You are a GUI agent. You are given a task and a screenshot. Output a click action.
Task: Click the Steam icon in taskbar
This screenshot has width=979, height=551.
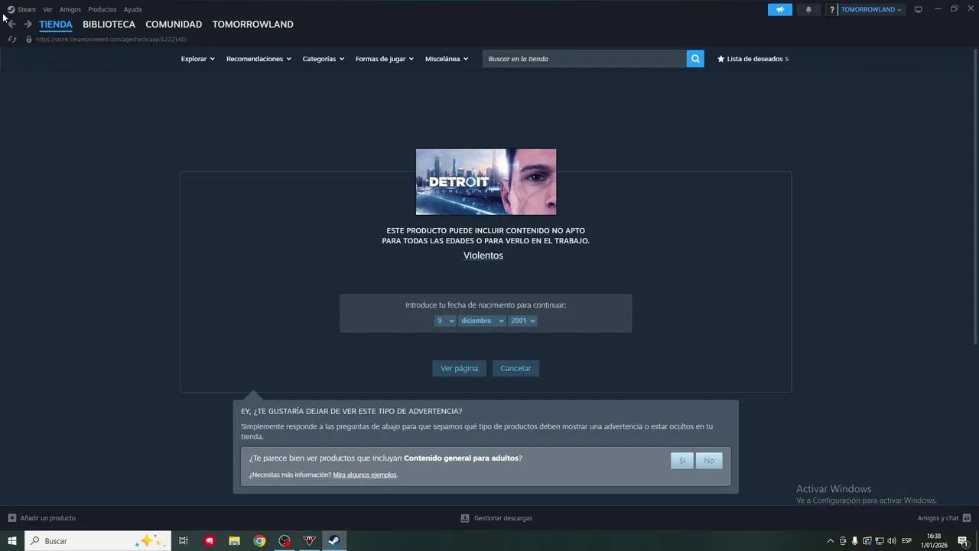point(334,541)
